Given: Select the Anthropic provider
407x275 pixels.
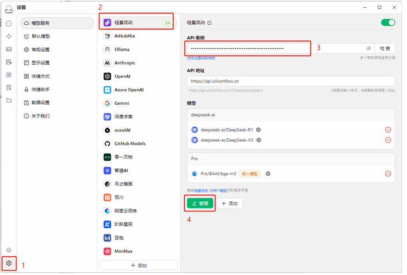Looking at the screenshot, I should pos(138,63).
